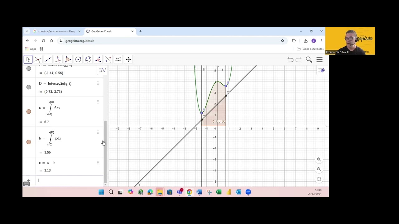Toggle visibility of integral b
Screen dimensions: 399x224
(29, 142)
